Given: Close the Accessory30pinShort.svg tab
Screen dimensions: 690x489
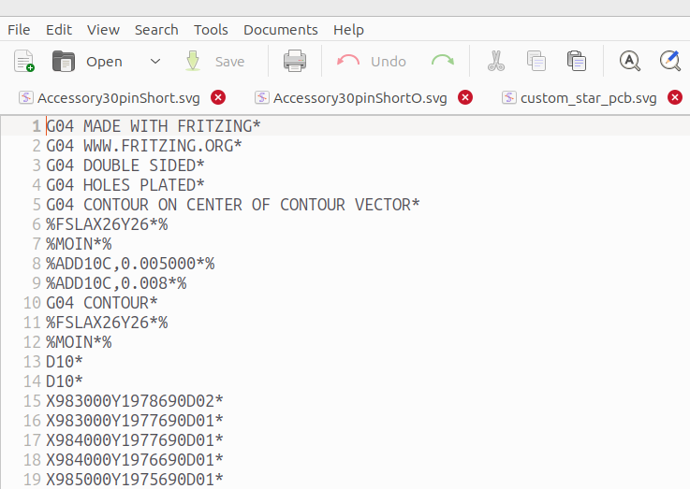Looking at the screenshot, I should point(218,97).
